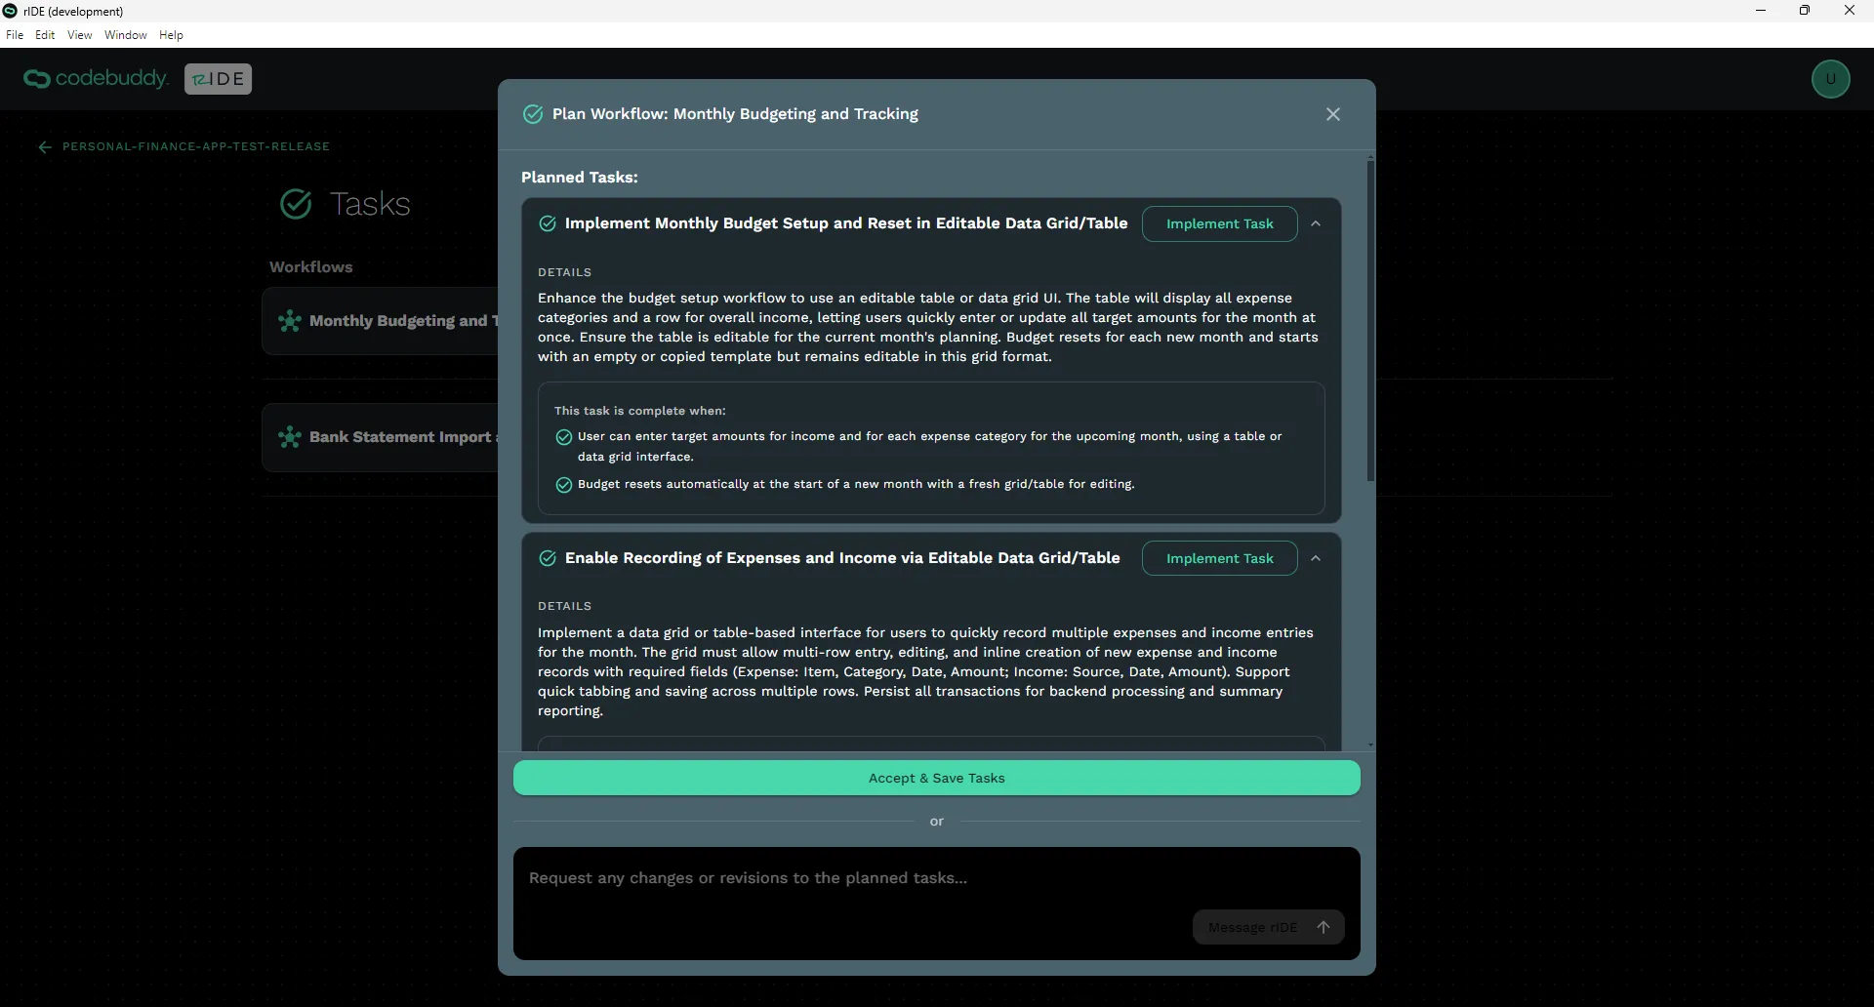The height and width of the screenshot is (1007, 1874).
Task: Click 'This task is complete when:' text
Action: (640, 411)
